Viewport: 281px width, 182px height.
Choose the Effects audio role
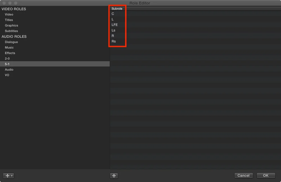[x=55, y=53]
